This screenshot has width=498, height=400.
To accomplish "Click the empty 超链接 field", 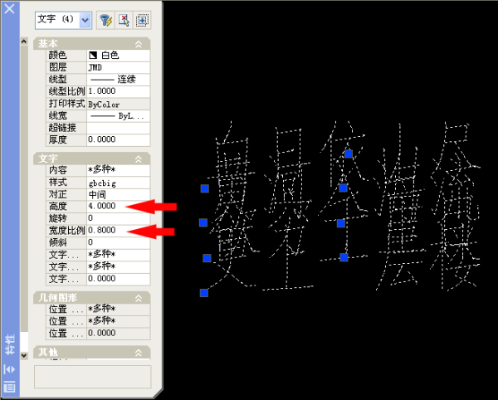I will 118,128.
